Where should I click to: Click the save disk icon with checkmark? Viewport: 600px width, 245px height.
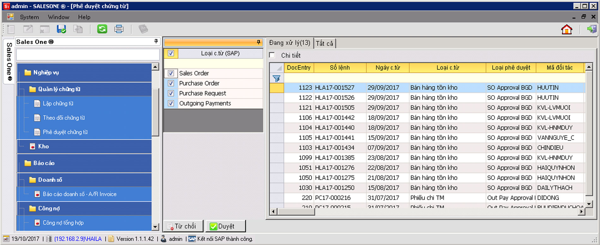coord(61,29)
